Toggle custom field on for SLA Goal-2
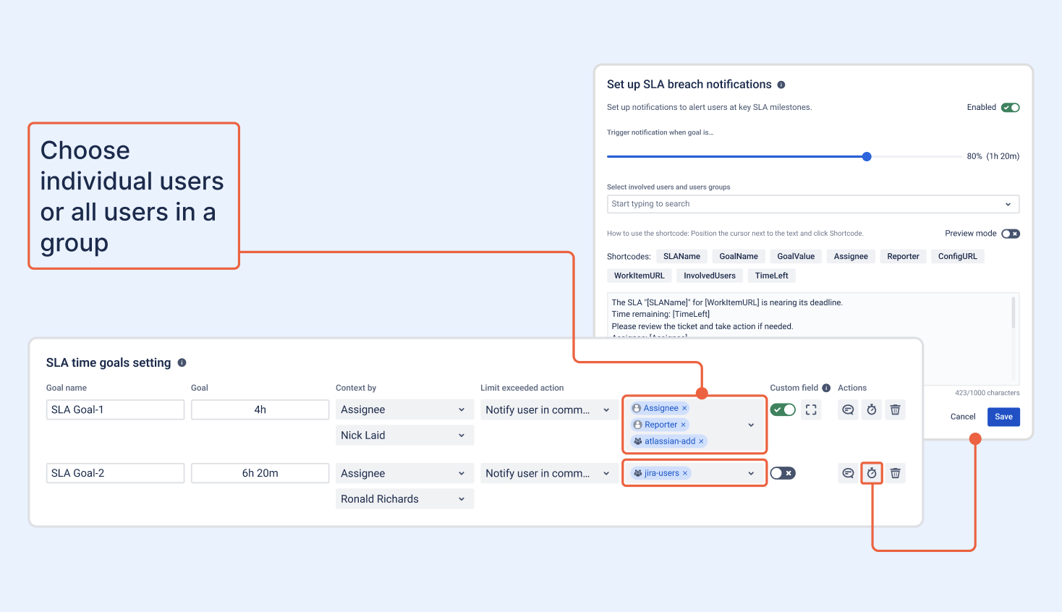The height and width of the screenshot is (612, 1062). coord(783,473)
